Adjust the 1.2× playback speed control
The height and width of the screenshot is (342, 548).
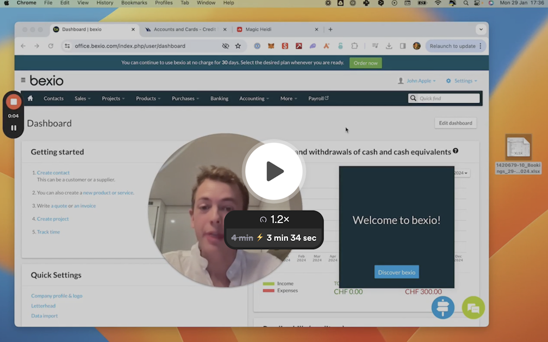274,219
